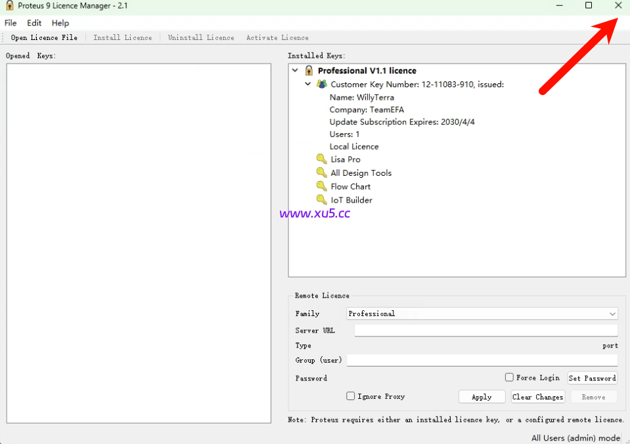Enable the Force Login checkbox
The image size is (630, 444).
click(509, 378)
